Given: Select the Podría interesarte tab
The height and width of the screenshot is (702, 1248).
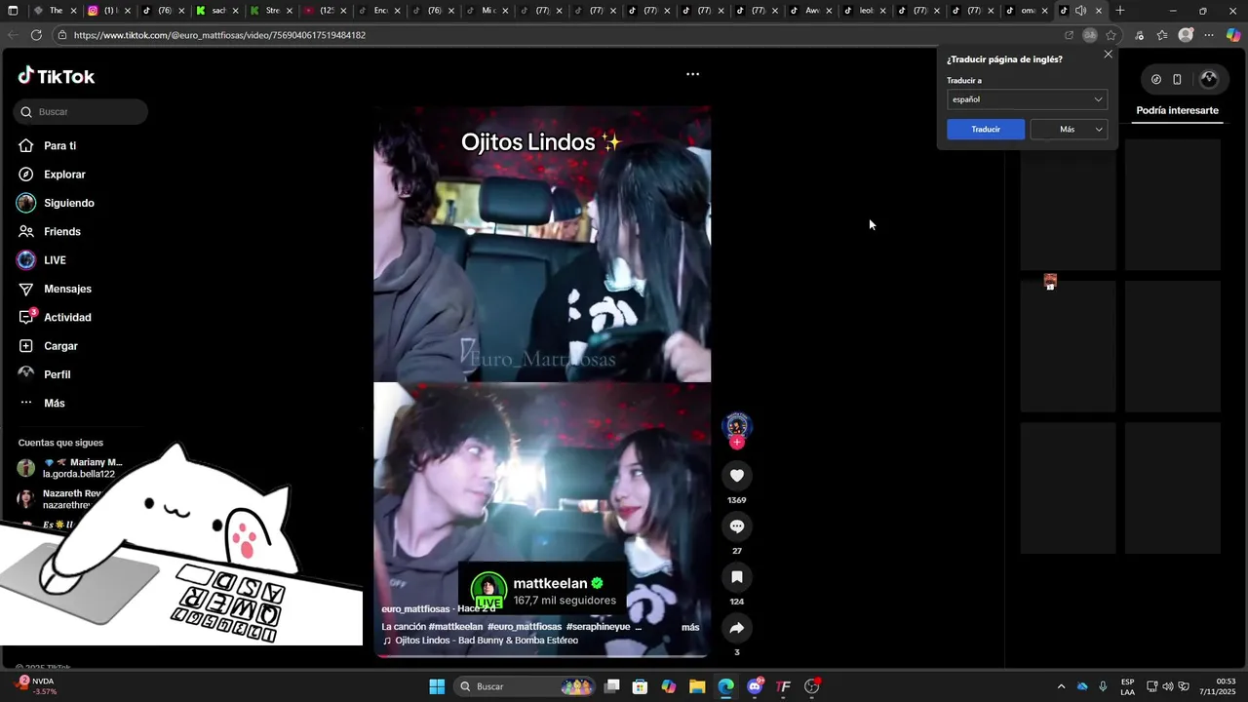Looking at the screenshot, I should [1177, 111].
